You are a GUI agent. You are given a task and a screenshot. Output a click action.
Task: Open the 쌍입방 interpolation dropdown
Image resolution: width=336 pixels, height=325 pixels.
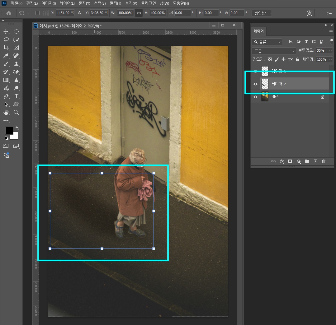[x=262, y=13]
